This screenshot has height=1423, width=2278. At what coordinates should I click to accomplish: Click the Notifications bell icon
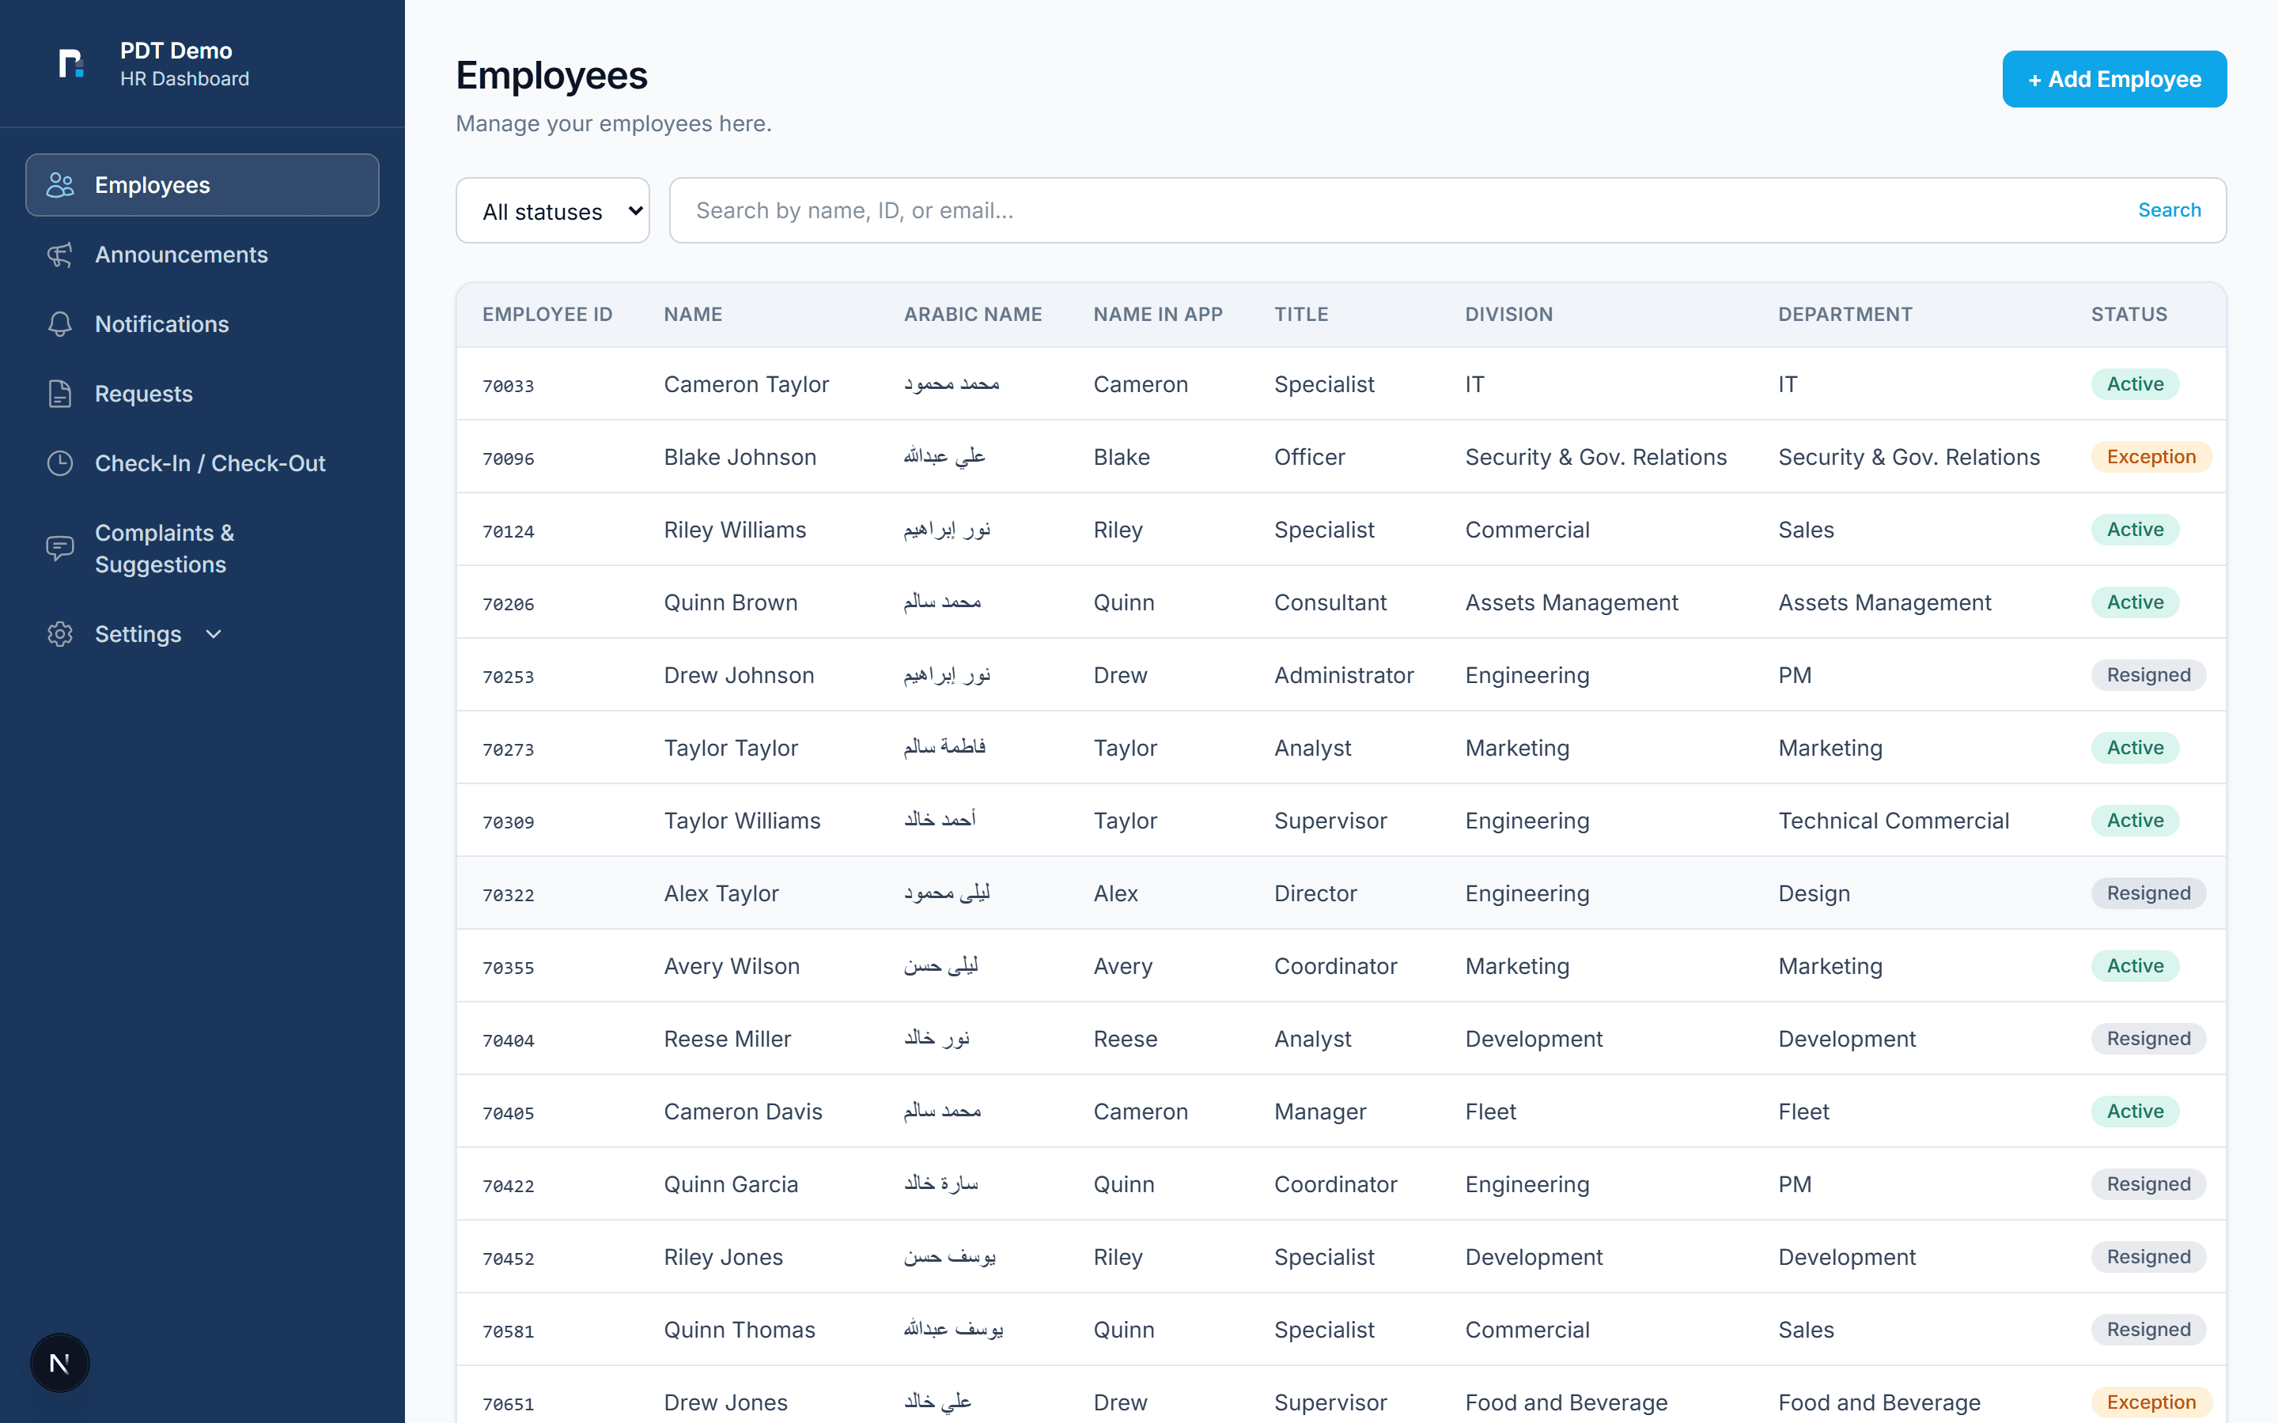(x=60, y=325)
